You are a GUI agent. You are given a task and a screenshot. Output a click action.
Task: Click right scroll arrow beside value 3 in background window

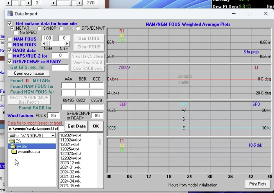click(29, 3)
